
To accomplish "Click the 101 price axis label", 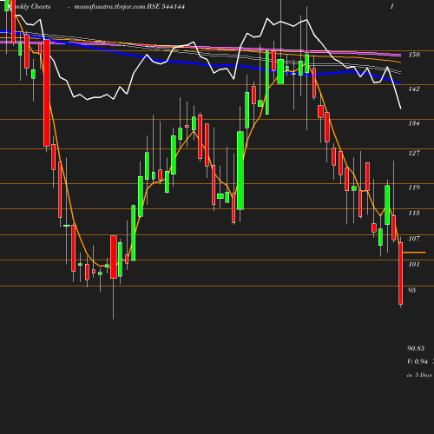I will coord(414,264).
